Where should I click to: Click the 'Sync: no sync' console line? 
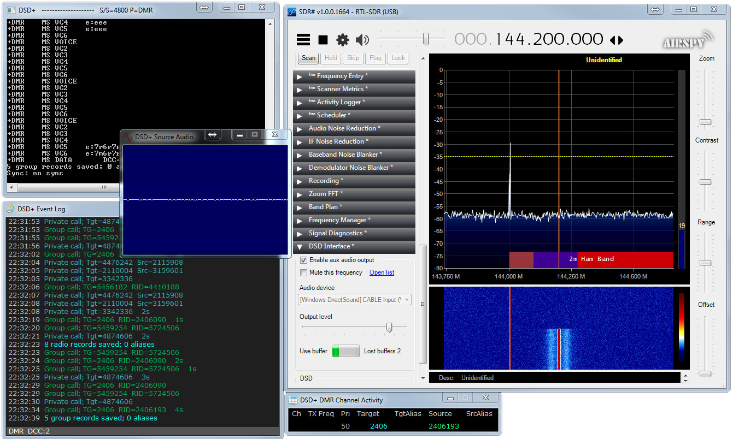coord(35,173)
